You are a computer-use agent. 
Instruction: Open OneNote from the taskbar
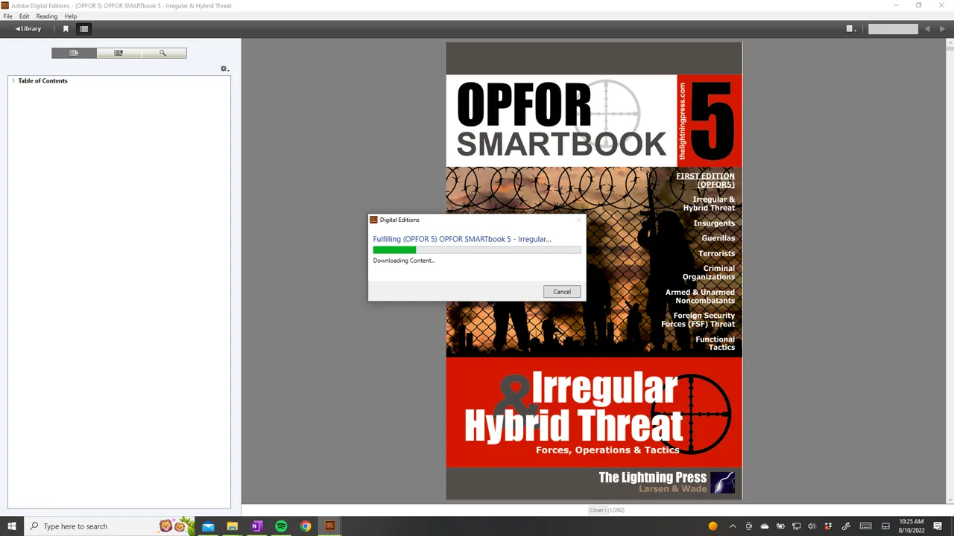click(x=256, y=526)
